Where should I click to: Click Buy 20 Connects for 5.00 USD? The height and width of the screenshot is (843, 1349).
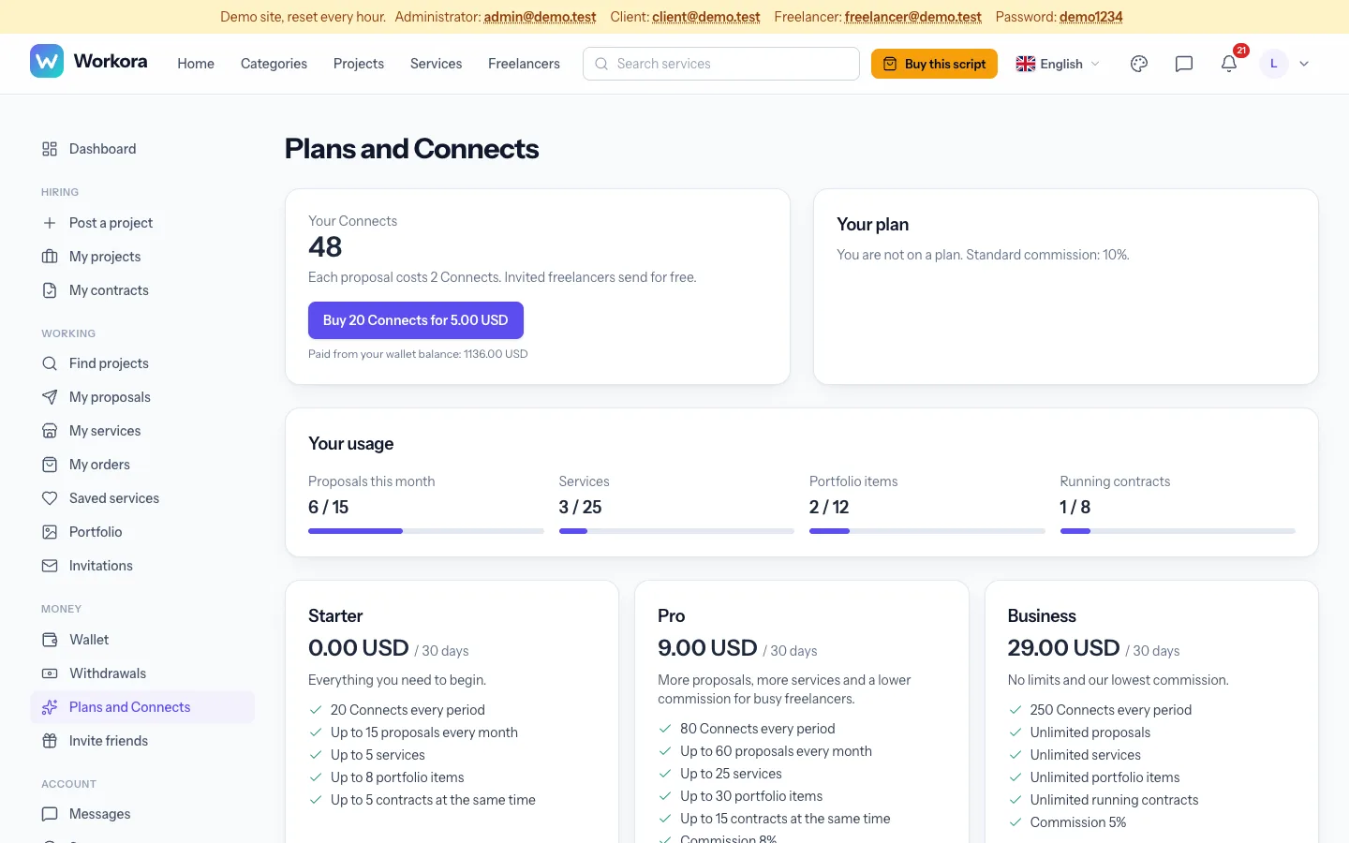coord(416,320)
